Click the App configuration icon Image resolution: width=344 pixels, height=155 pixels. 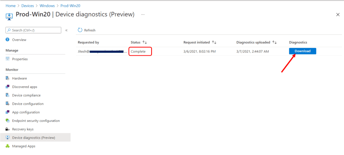click(x=7, y=112)
